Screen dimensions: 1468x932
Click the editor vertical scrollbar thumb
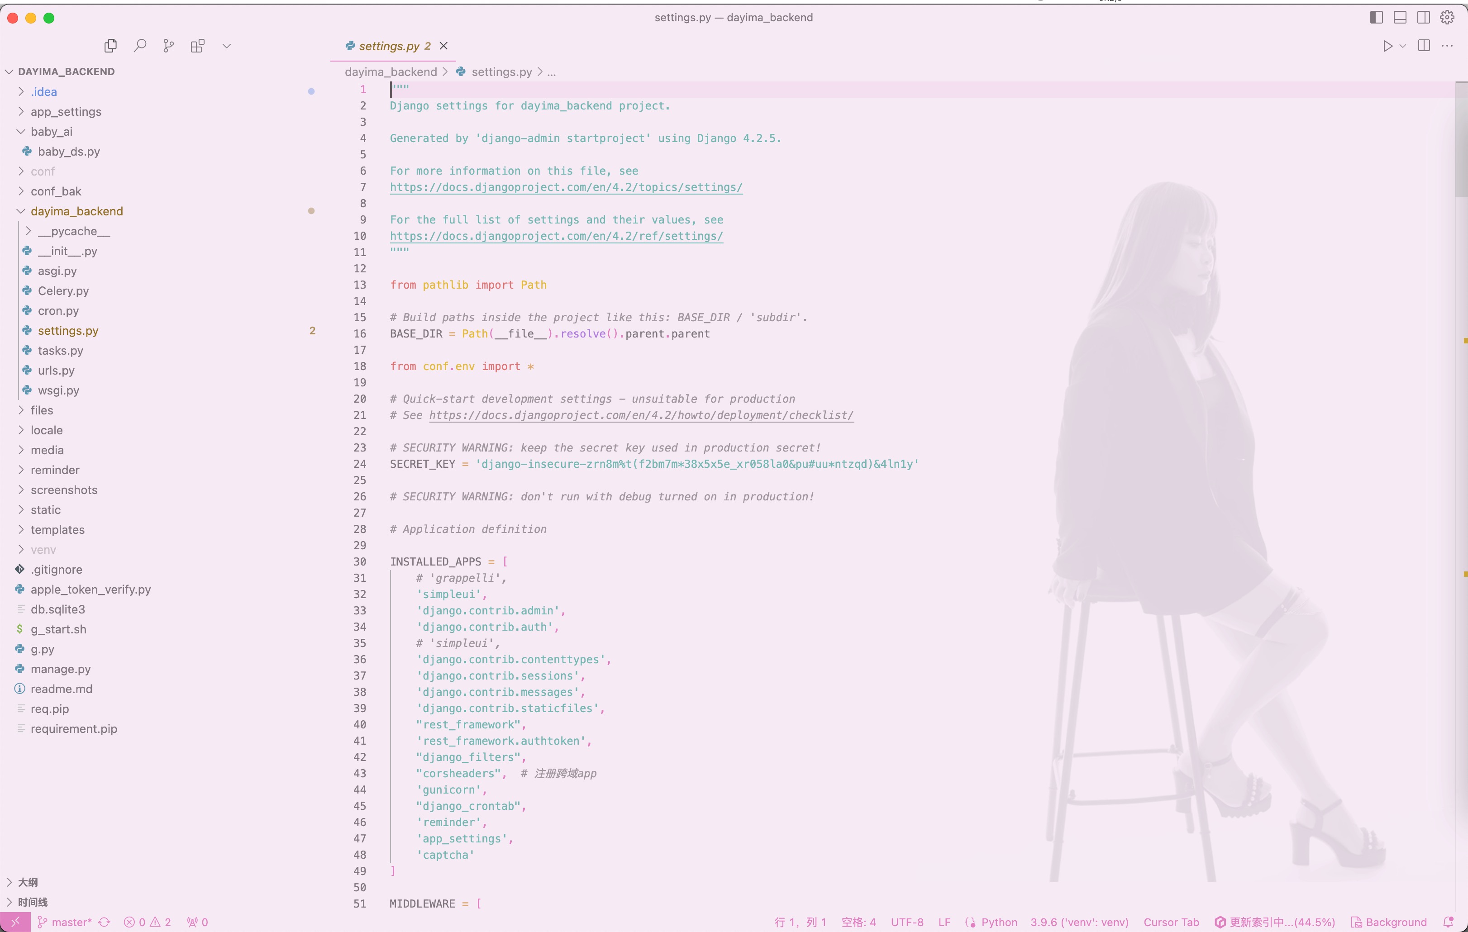tap(1461, 140)
